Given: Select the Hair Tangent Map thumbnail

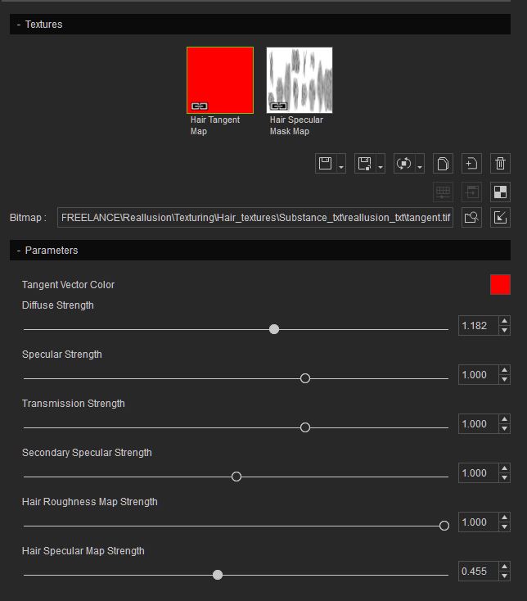Looking at the screenshot, I should point(220,80).
